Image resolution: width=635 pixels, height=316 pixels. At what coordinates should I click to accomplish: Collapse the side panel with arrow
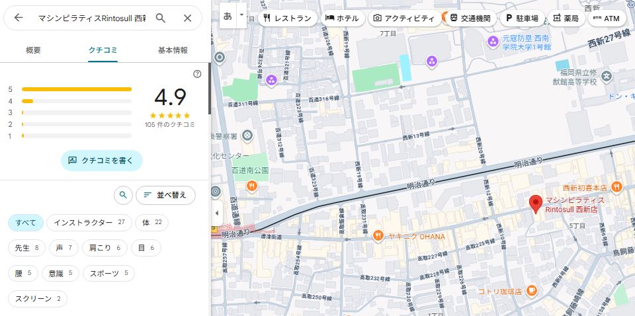[x=217, y=213]
